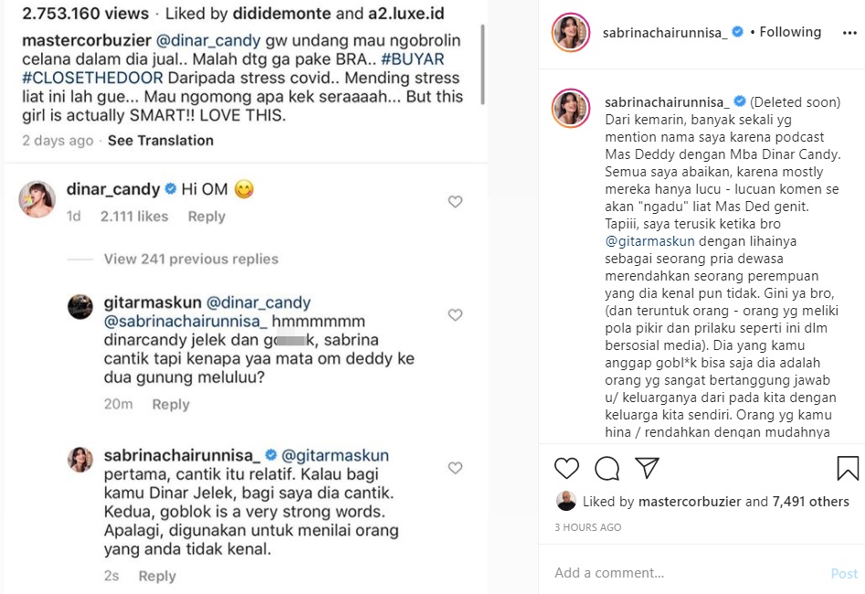This screenshot has width=865, height=594.
Task: Like sabrinachairunnisa_'s reply using its heart outline
Action: click(x=455, y=469)
